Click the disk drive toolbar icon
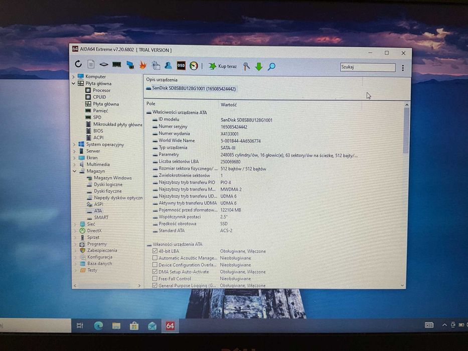Viewport: 468px width, 351px height. coord(103,65)
